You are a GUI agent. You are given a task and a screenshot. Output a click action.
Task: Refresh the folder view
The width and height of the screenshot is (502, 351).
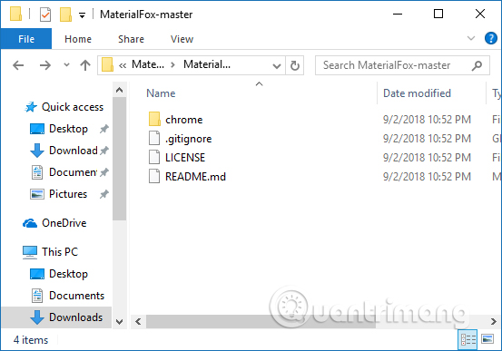[294, 65]
